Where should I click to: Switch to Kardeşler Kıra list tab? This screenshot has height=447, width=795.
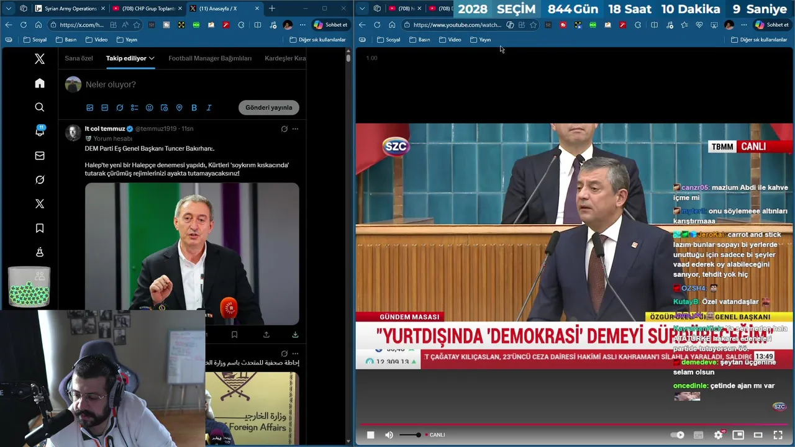285,58
